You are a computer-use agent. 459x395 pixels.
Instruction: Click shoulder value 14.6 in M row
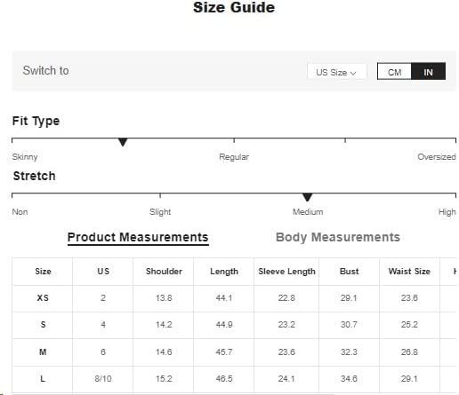164,352
